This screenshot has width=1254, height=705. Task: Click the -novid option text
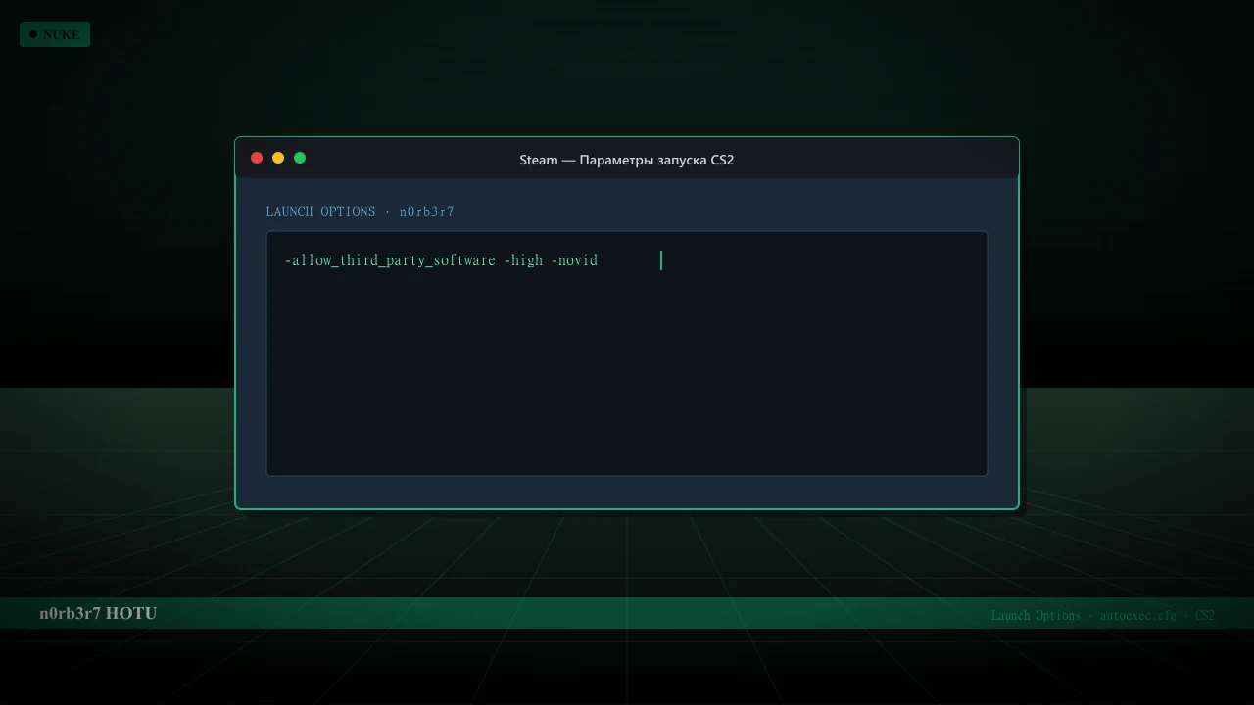(574, 260)
